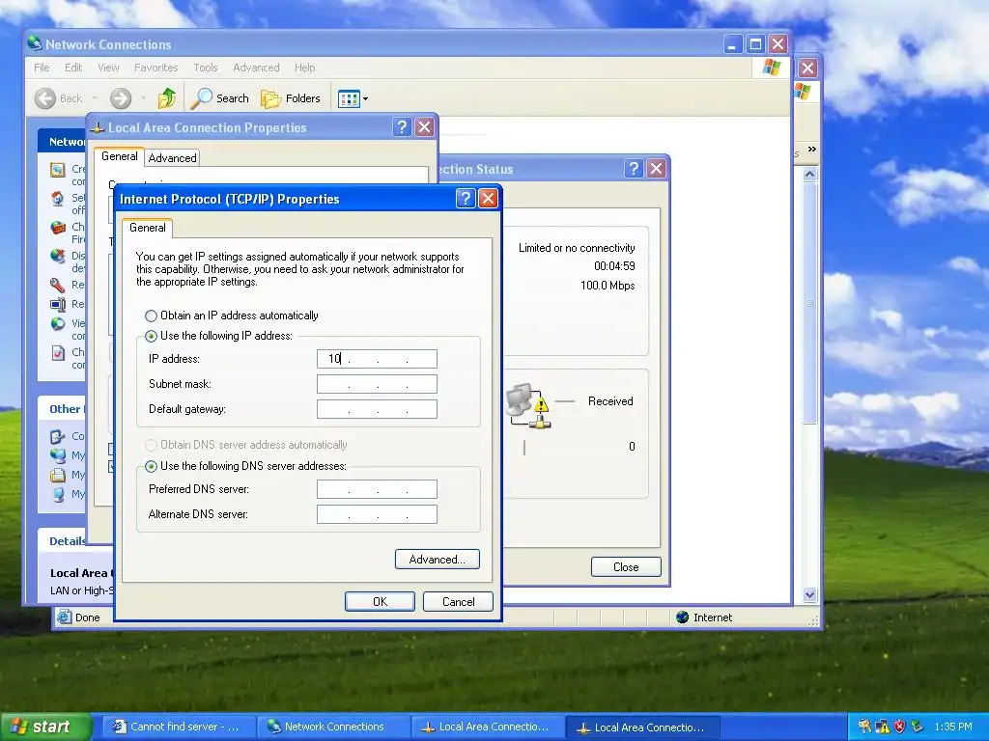Click the Default gateway input field
The image size is (989, 741).
pyautogui.click(x=377, y=409)
